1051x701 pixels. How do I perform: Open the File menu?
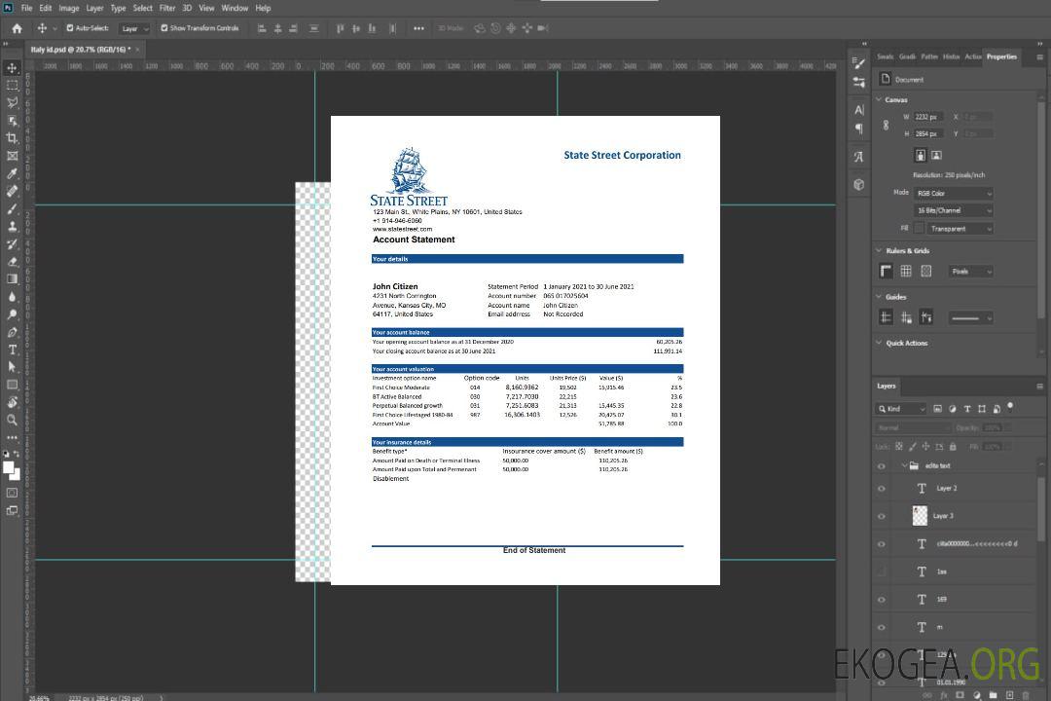27,8
